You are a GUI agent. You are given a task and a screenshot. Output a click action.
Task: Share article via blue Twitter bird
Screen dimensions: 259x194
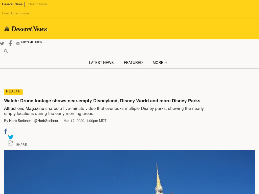point(11,137)
